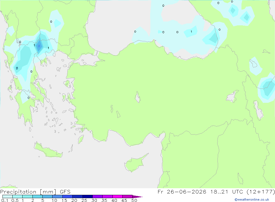Click the 2–5 mm legend color swatch
This screenshot has width=275, height=202.
point(37,196)
